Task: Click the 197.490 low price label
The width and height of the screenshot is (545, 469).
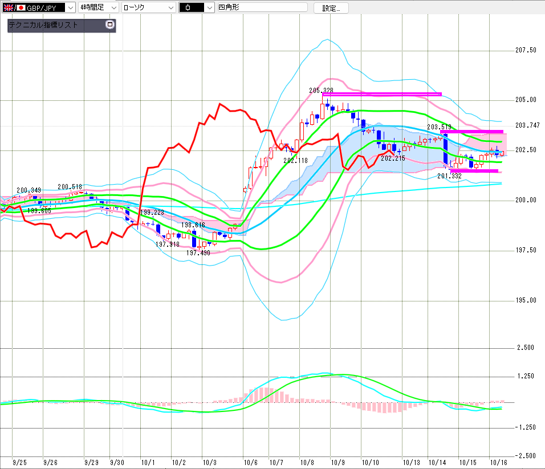Action: pos(198,252)
